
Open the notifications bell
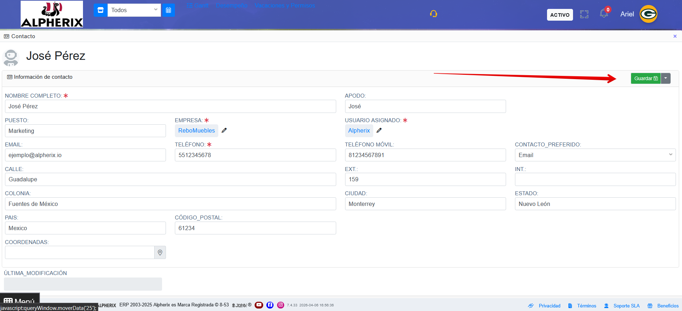point(604,14)
